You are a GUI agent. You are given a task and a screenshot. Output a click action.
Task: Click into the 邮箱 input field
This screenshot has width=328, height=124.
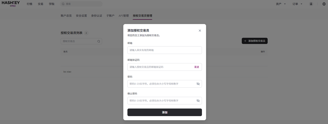point(165,50)
